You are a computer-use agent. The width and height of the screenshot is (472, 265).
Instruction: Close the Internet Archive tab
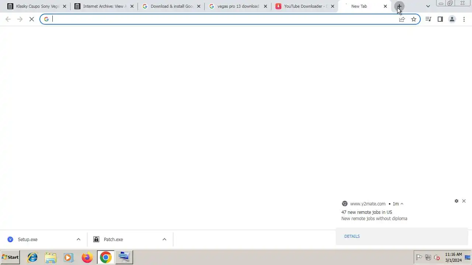[132, 6]
